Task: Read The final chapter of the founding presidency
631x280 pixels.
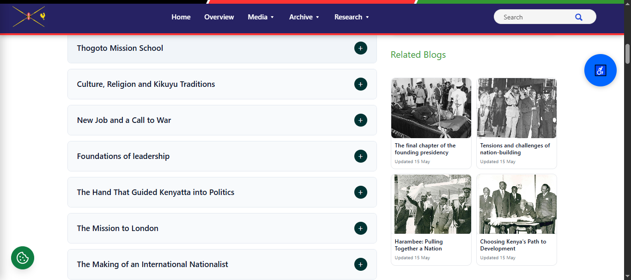Action: click(425, 149)
